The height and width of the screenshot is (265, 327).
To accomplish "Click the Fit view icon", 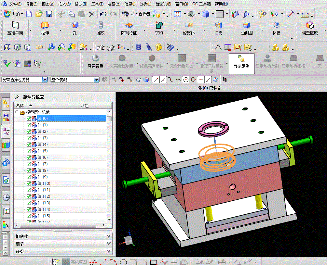I will click(177, 14).
